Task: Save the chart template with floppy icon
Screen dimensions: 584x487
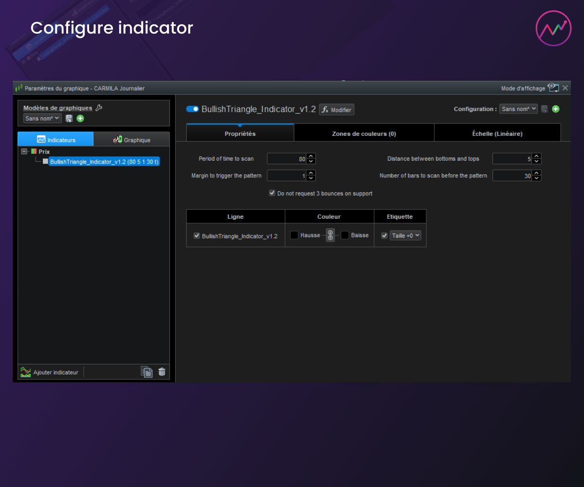Action: pos(69,118)
